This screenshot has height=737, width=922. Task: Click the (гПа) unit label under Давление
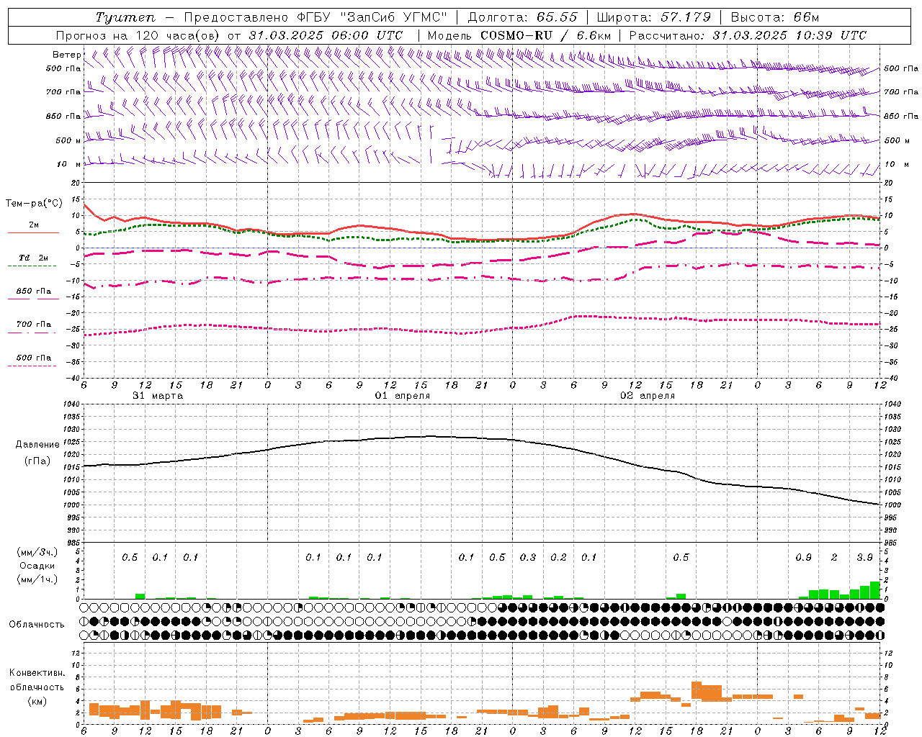pyautogui.click(x=37, y=461)
